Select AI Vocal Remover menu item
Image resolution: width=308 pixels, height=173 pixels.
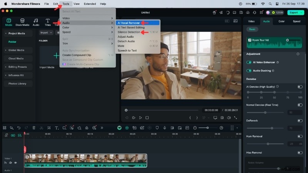point(137,23)
